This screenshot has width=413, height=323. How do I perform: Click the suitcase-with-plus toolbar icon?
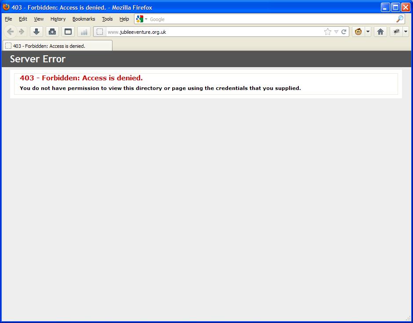pyautogui.click(x=52, y=31)
